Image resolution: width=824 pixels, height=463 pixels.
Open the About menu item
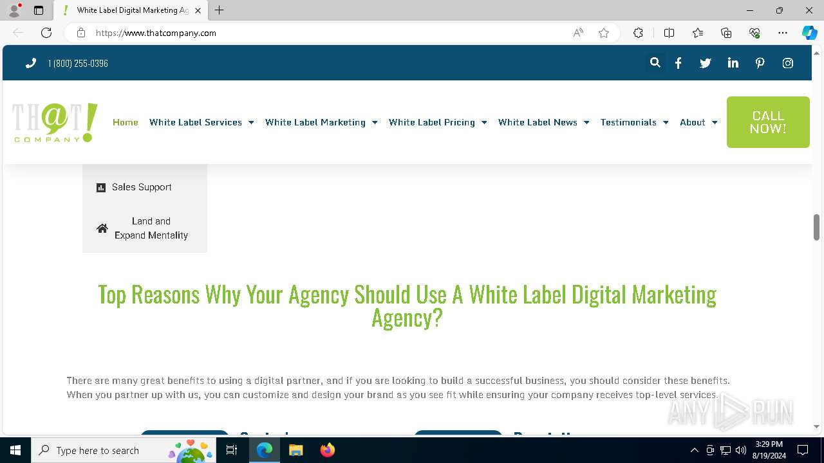coord(693,122)
